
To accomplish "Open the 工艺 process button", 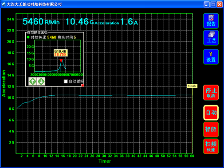I will pyautogui.click(x=211, y=38).
